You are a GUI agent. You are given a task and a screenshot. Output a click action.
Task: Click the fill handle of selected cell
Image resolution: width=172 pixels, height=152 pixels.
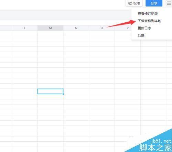pyautogui.click(x=63, y=94)
